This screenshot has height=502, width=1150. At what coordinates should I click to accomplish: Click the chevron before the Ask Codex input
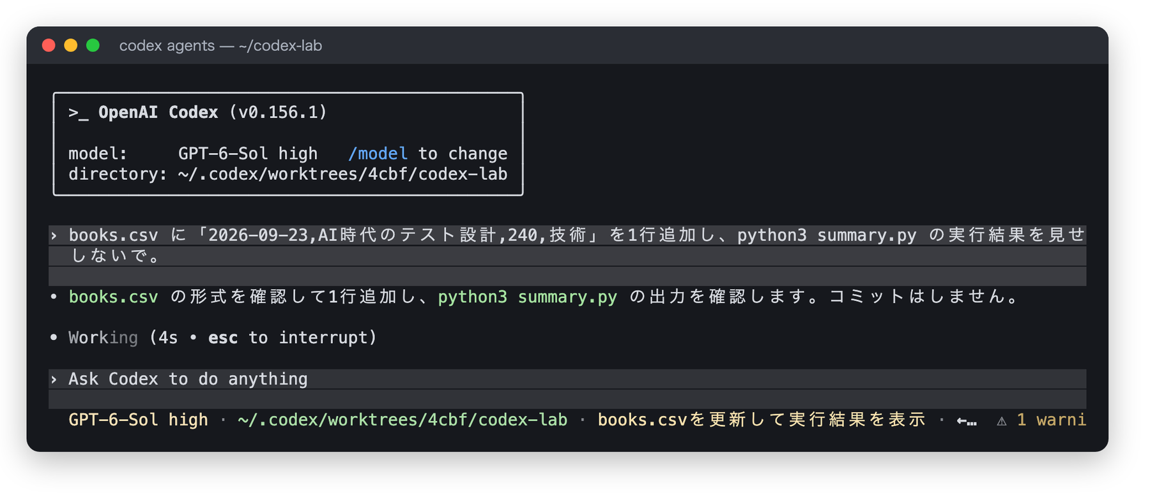[x=54, y=380]
